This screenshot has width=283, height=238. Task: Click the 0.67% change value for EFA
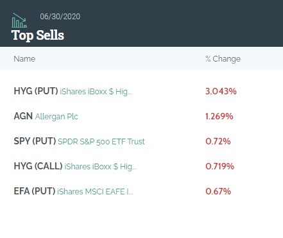218,191
